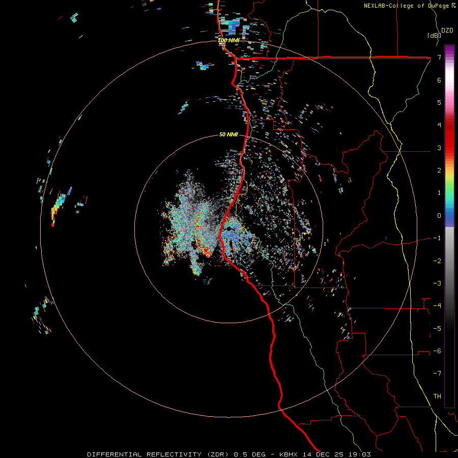Click the 6 value on color scale
Image resolution: width=458 pixels, height=458 pixels.
point(439,80)
